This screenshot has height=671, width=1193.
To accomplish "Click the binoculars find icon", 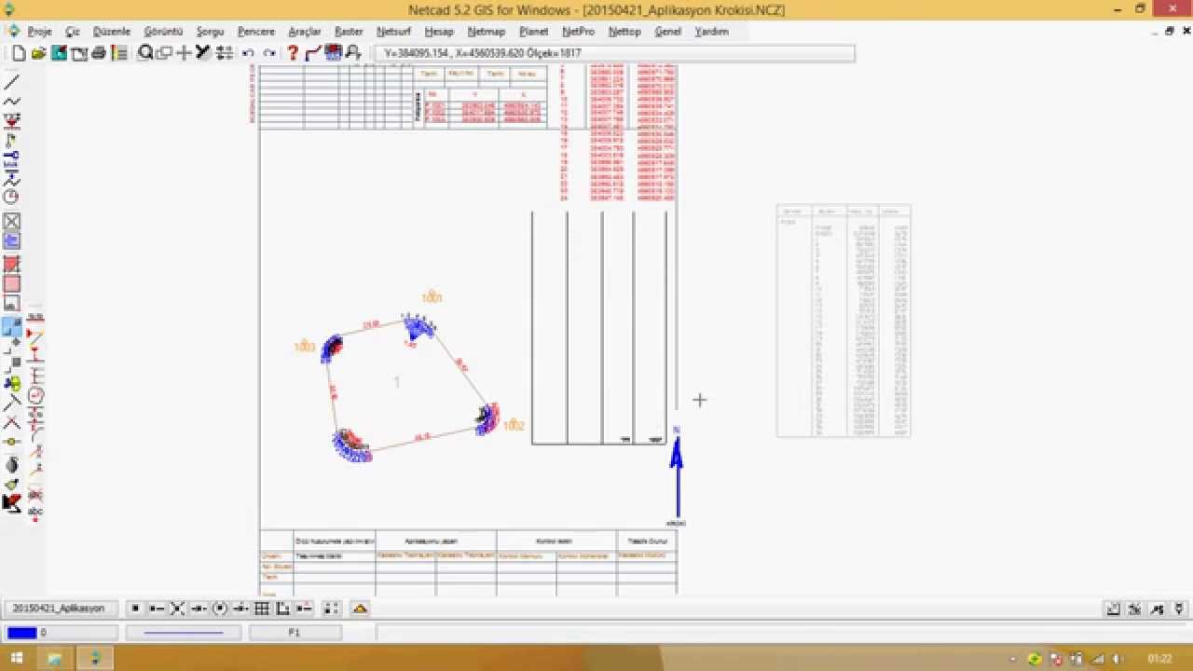I will 353,53.
